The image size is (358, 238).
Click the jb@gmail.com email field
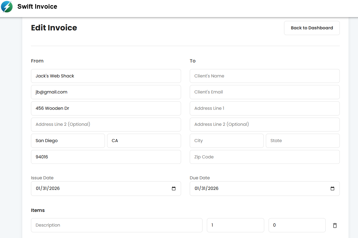pos(106,92)
